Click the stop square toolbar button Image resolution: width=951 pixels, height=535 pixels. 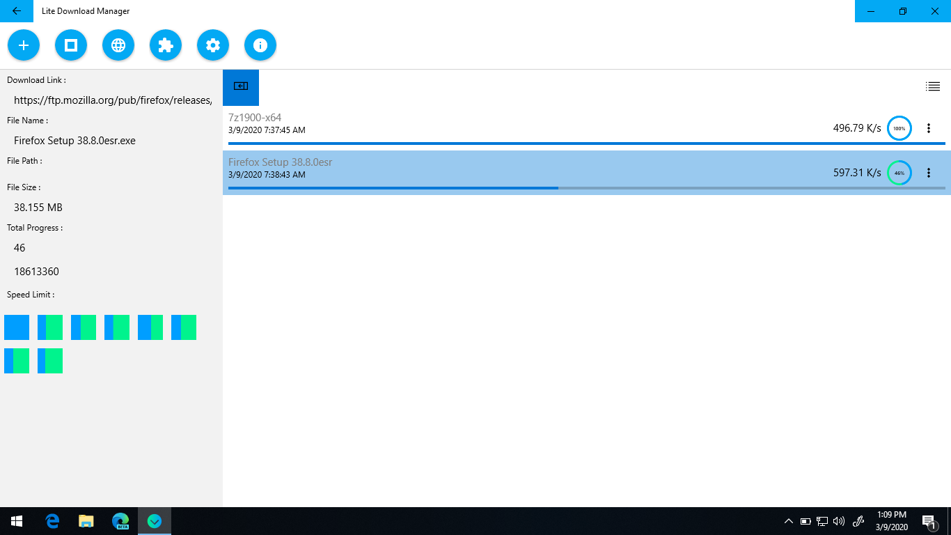(71, 45)
